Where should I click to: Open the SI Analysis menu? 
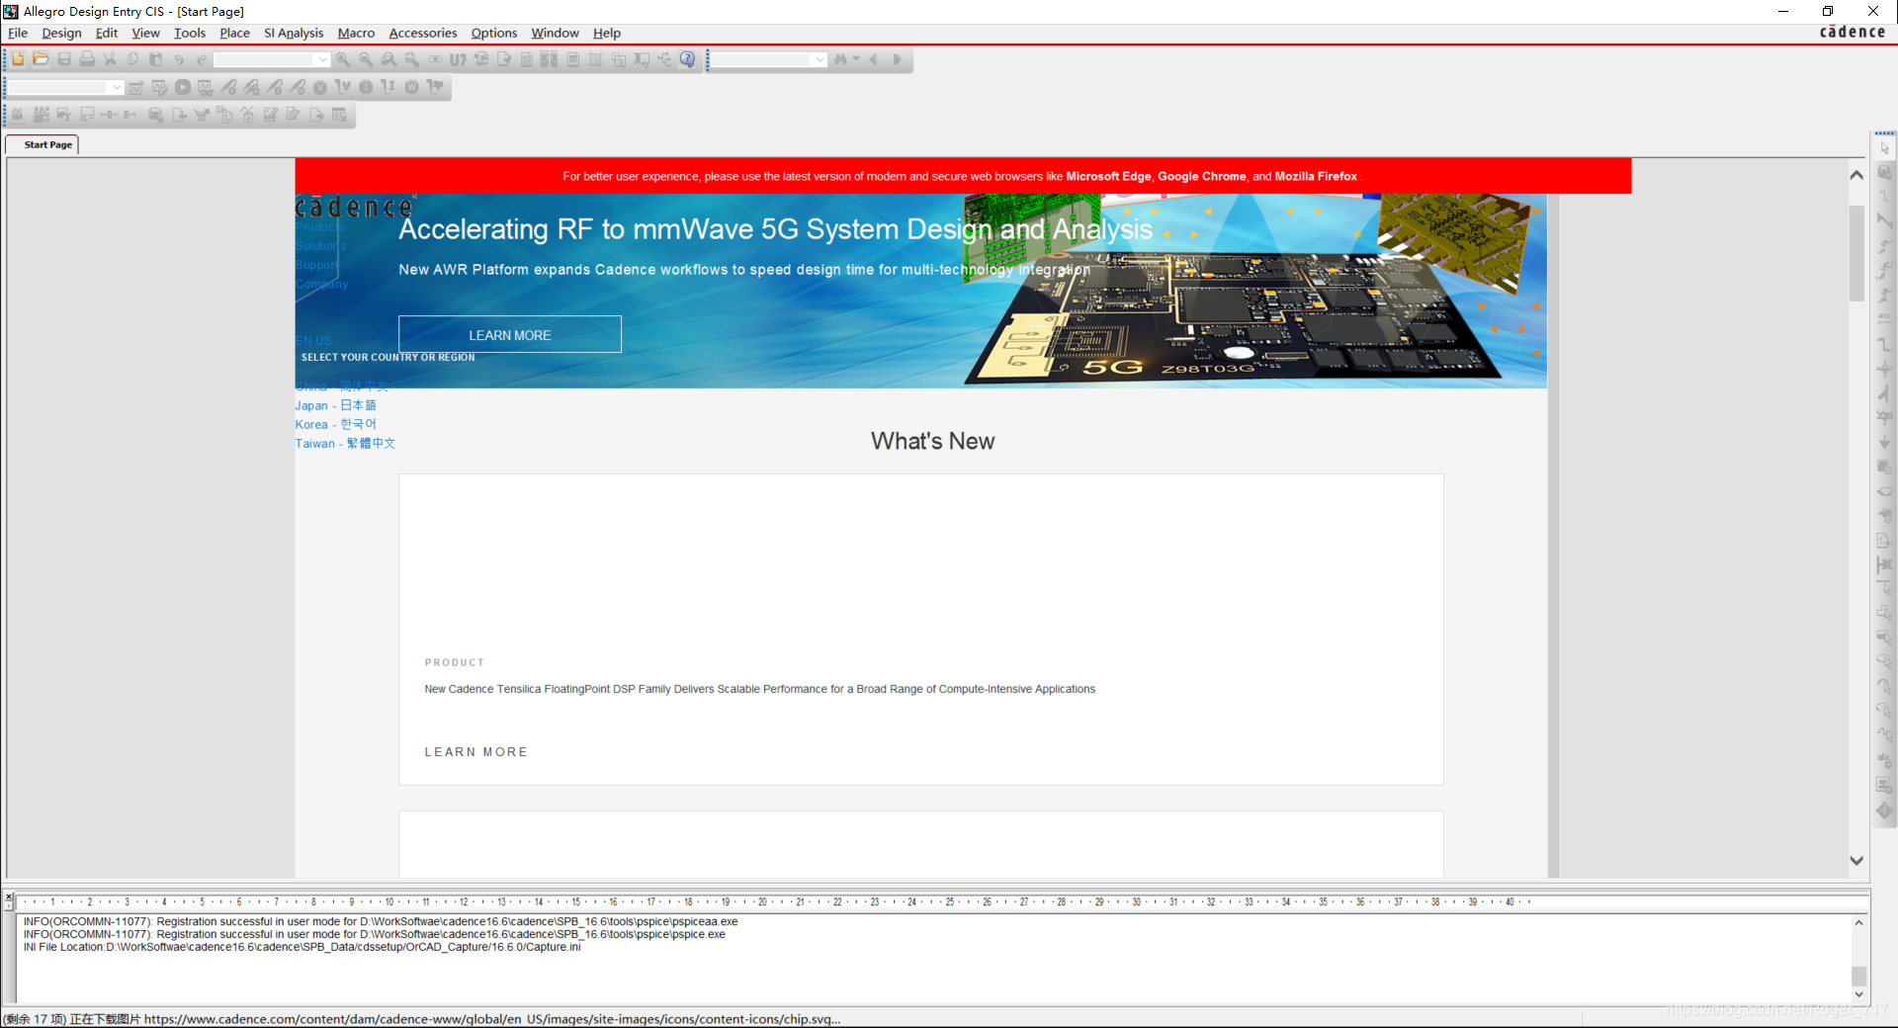tap(294, 33)
